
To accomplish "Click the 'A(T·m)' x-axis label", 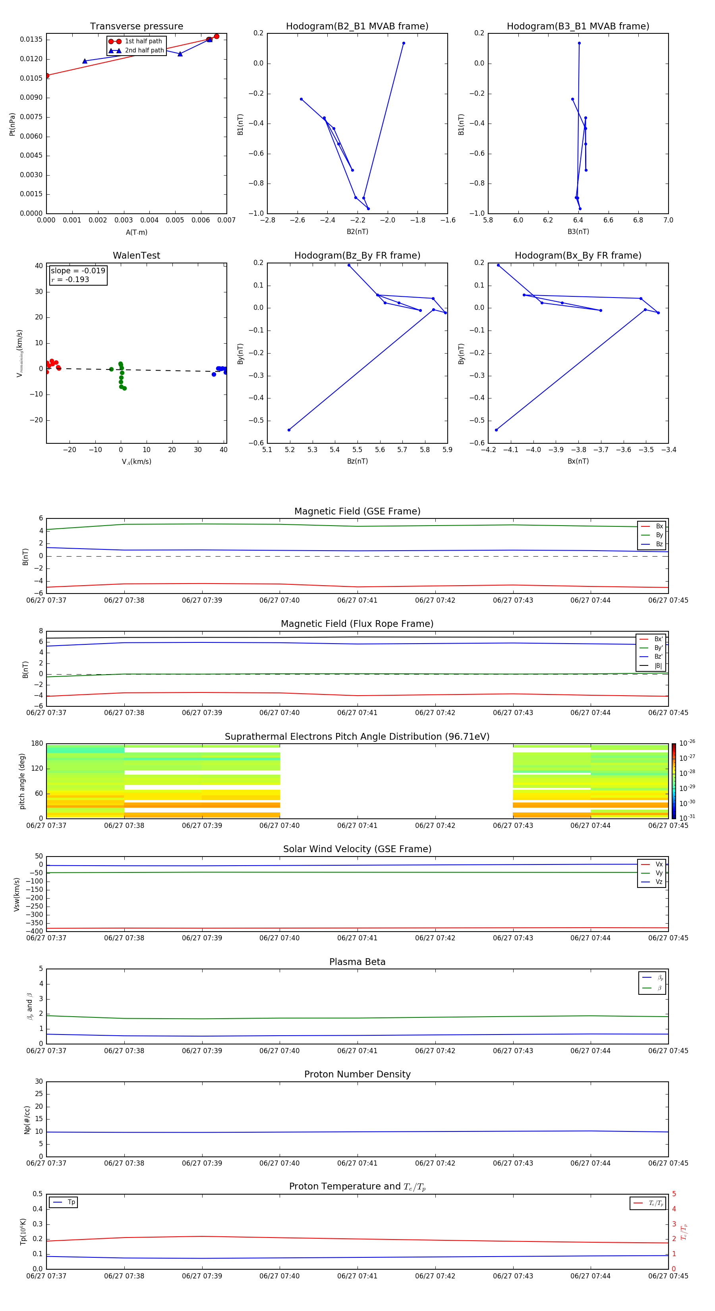I will pos(136,232).
